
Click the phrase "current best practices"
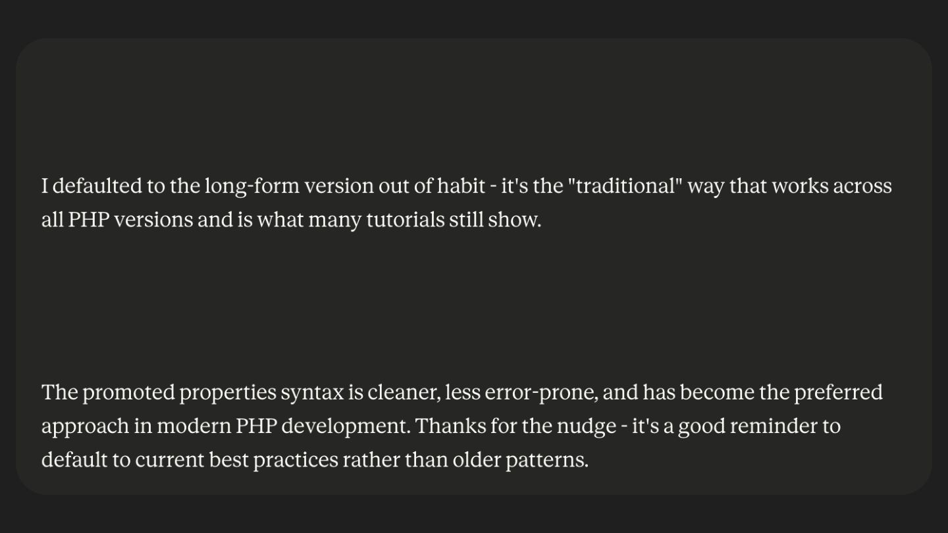pyautogui.click(x=236, y=460)
